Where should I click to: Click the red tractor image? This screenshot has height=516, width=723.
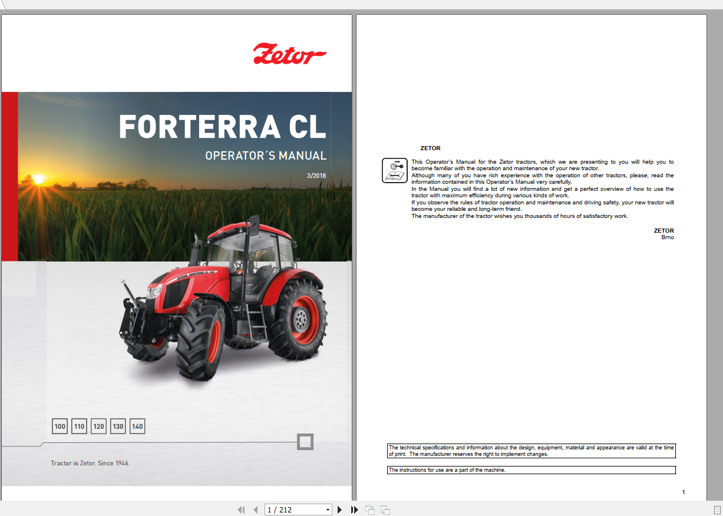point(223,297)
